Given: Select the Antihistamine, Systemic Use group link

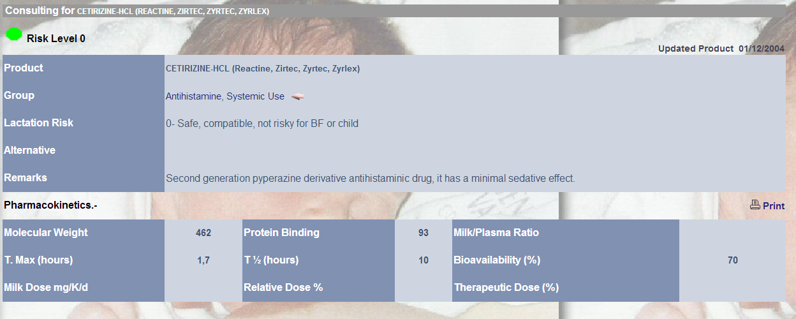Looking at the screenshot, I should pyautogui.click(x=225, y=96).
